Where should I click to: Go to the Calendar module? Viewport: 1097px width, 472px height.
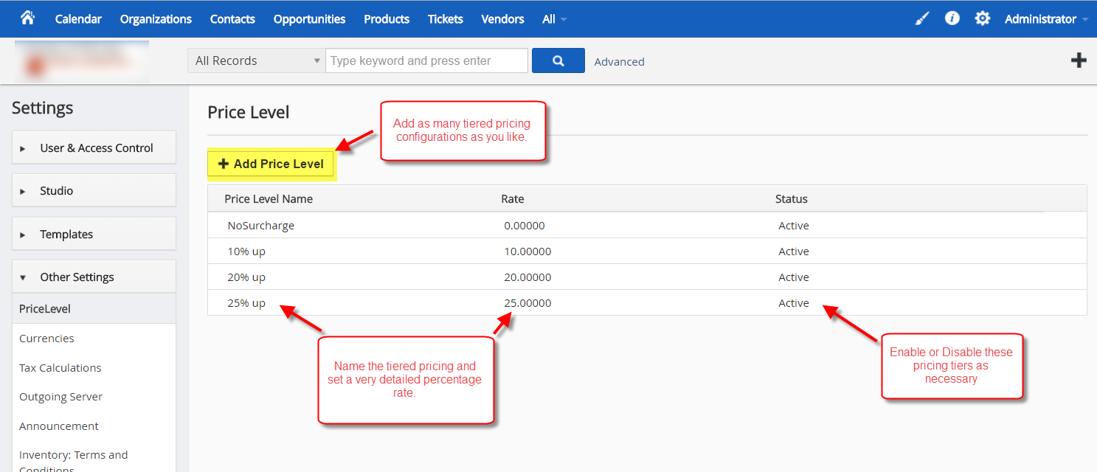[x=78, y=19]
